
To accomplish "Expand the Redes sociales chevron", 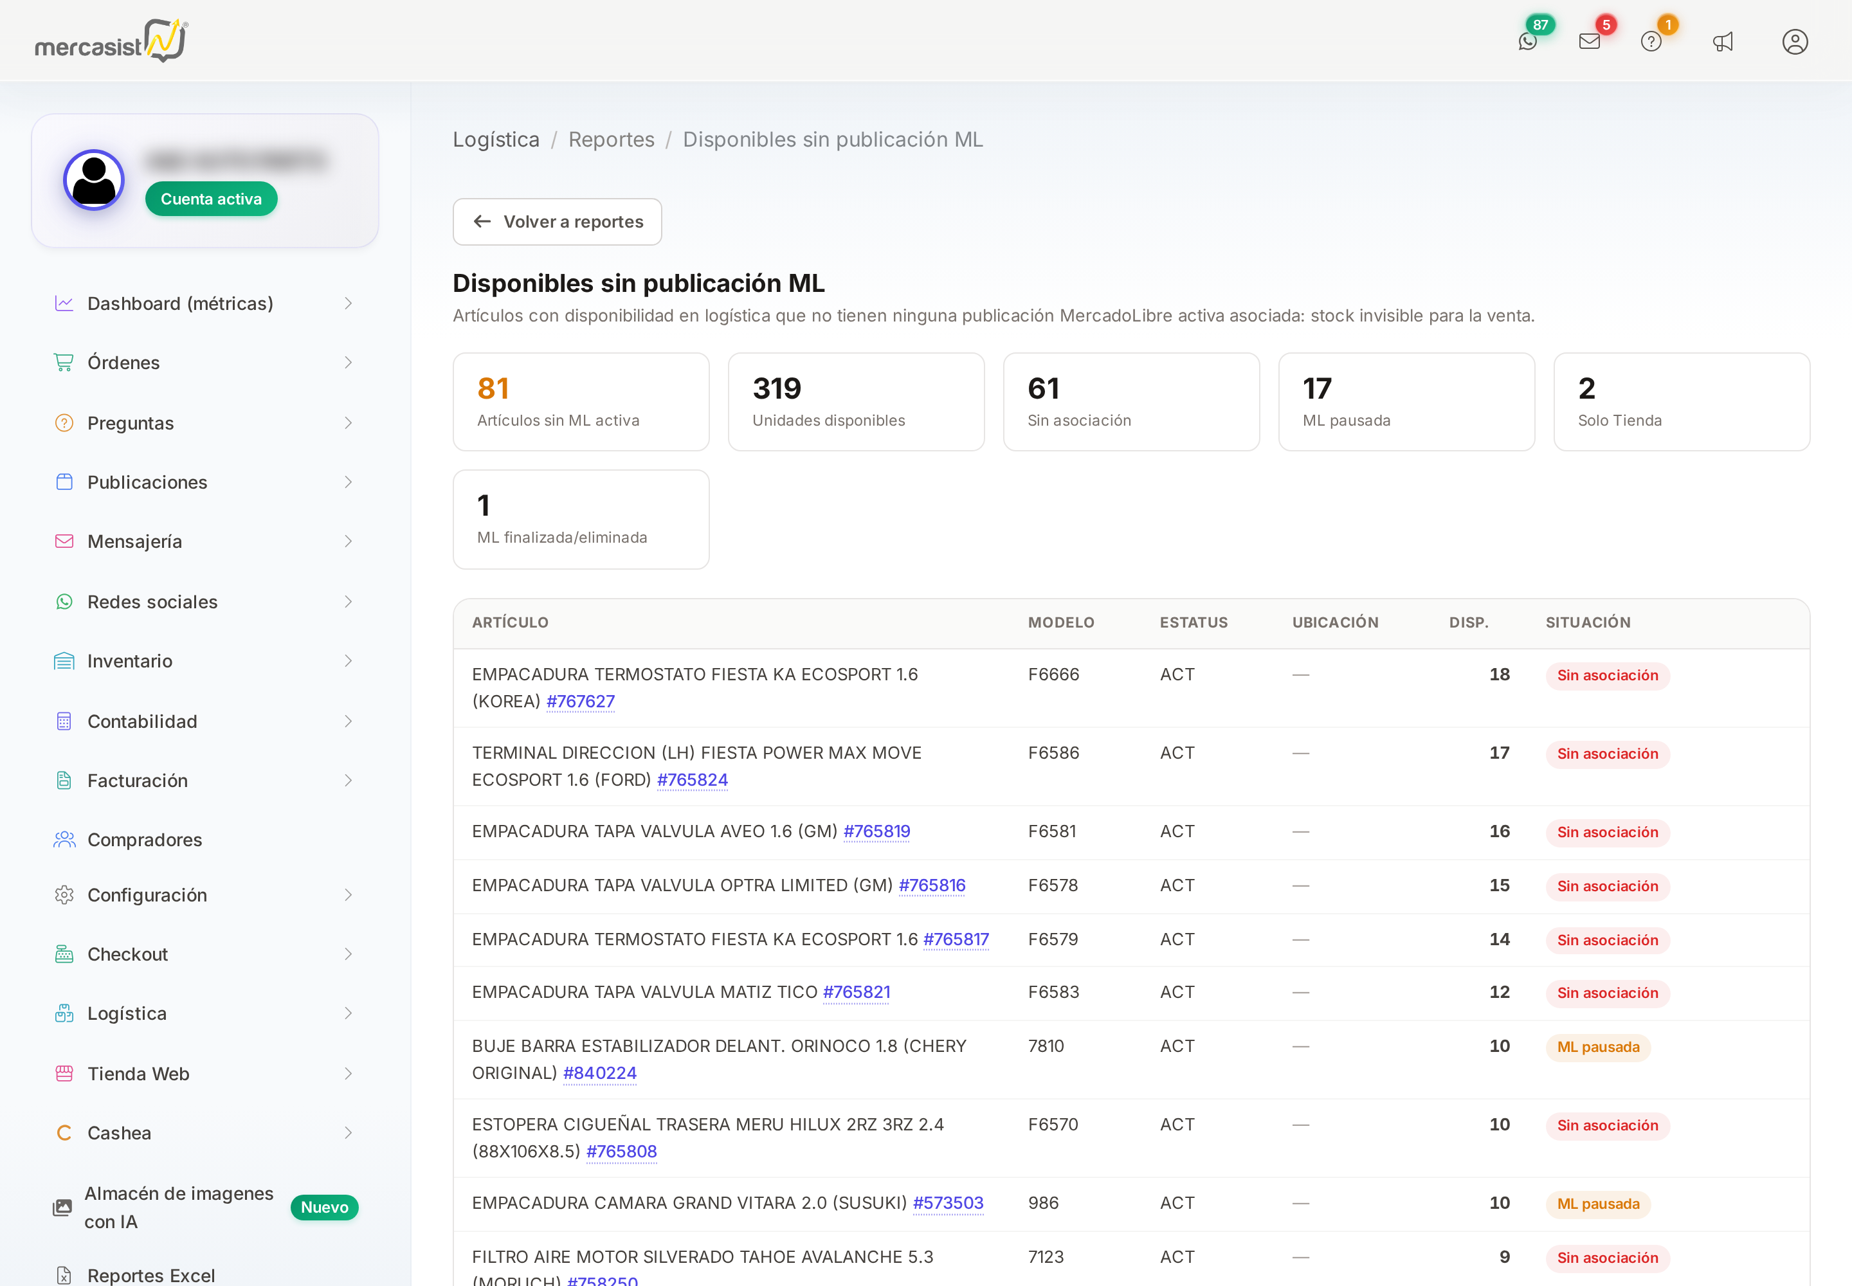I will (x=348, y=602).
